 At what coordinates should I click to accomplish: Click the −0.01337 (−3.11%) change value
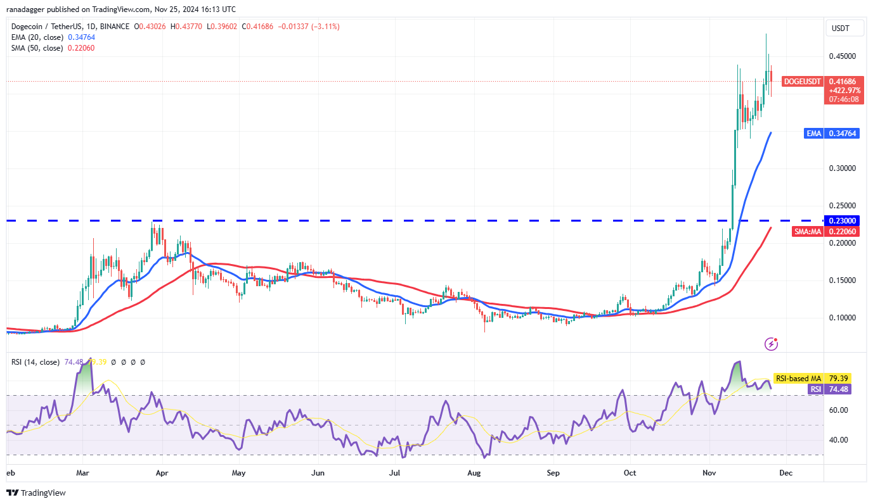click(309, 27)
